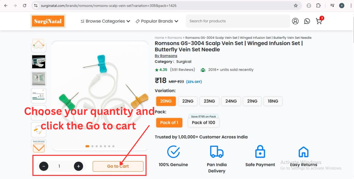This screenshot has width=354, height=179.
Task: Decrease quantity with the minus button
Action: (44, 166)
